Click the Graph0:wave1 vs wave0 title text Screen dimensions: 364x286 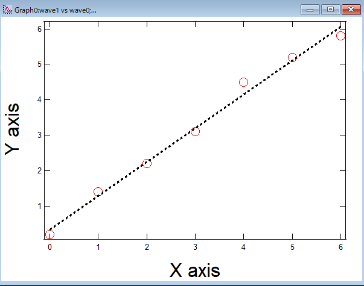click(x=54, y=10)
